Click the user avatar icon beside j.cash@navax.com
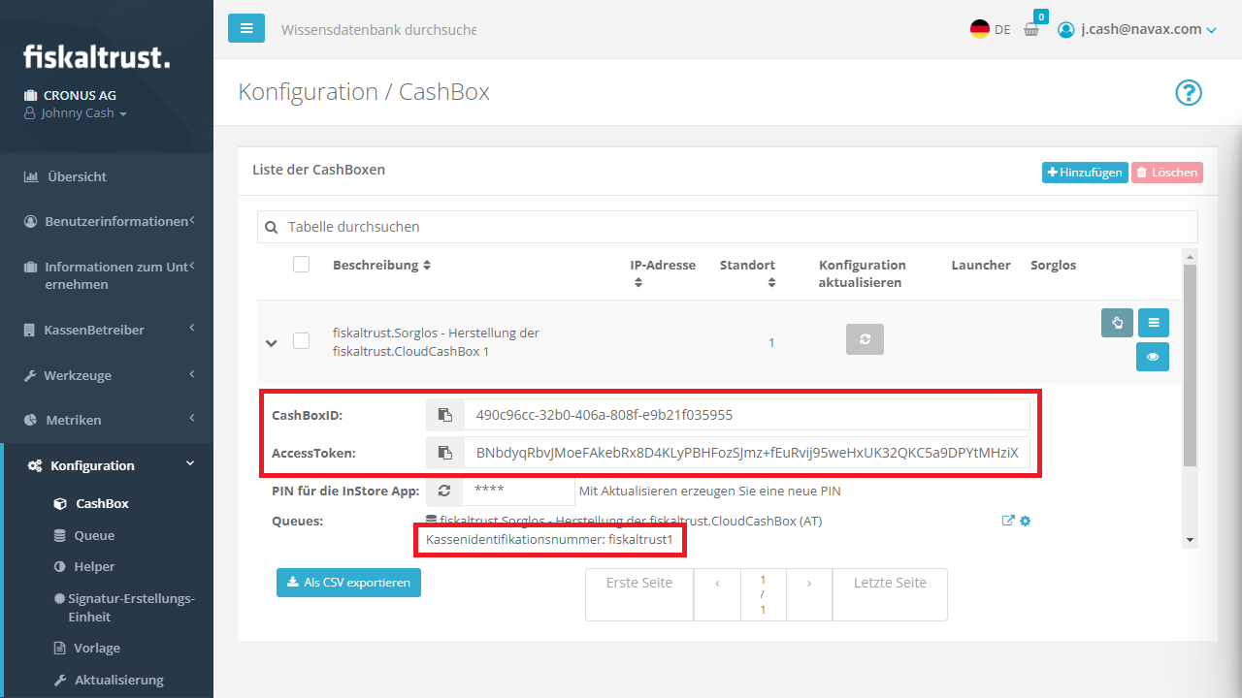The width and height of the screenshot is (1242, 698). coord(1066,30)
